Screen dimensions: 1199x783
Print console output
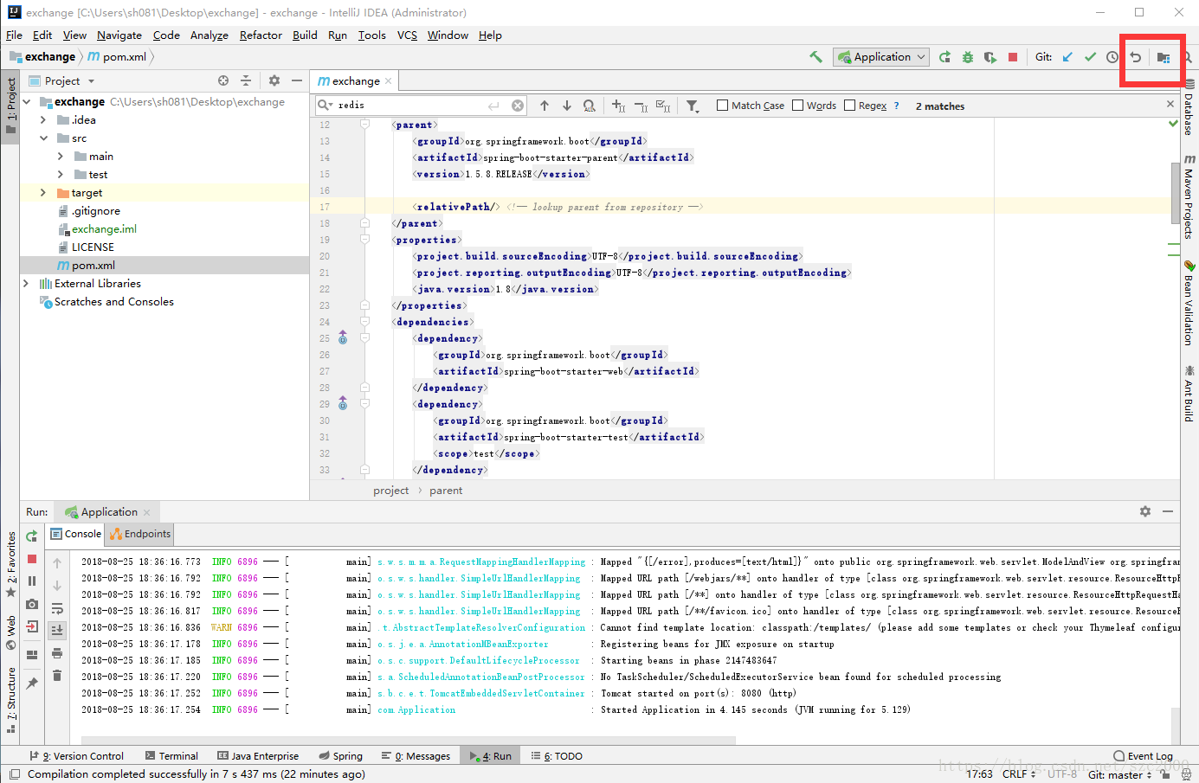click(x=57, y=653)
